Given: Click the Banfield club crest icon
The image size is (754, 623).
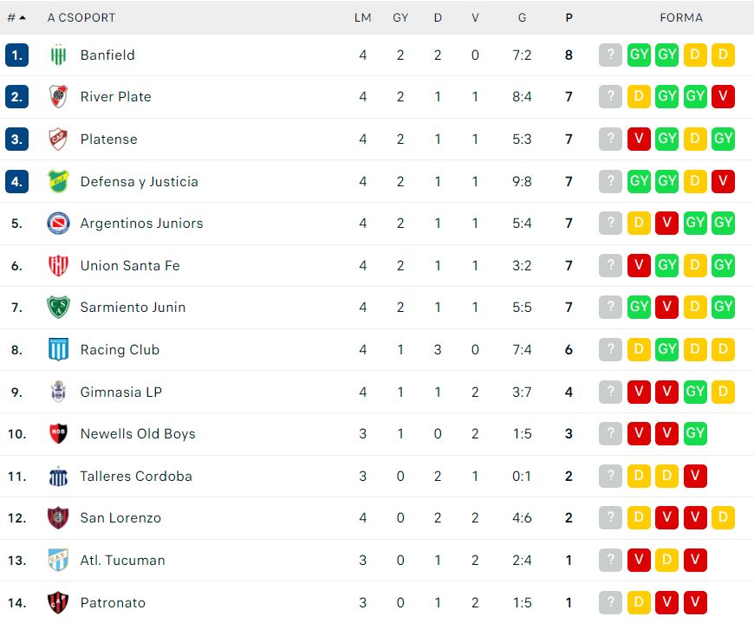Looking at the screenshot, I should (x=58, y=55).
